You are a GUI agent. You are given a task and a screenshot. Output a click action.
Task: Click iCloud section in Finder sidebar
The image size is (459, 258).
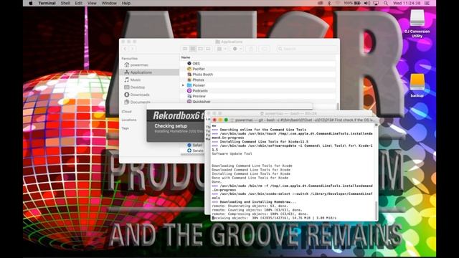(126, 112)
